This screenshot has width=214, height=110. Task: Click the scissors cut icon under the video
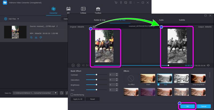(36, 38)
